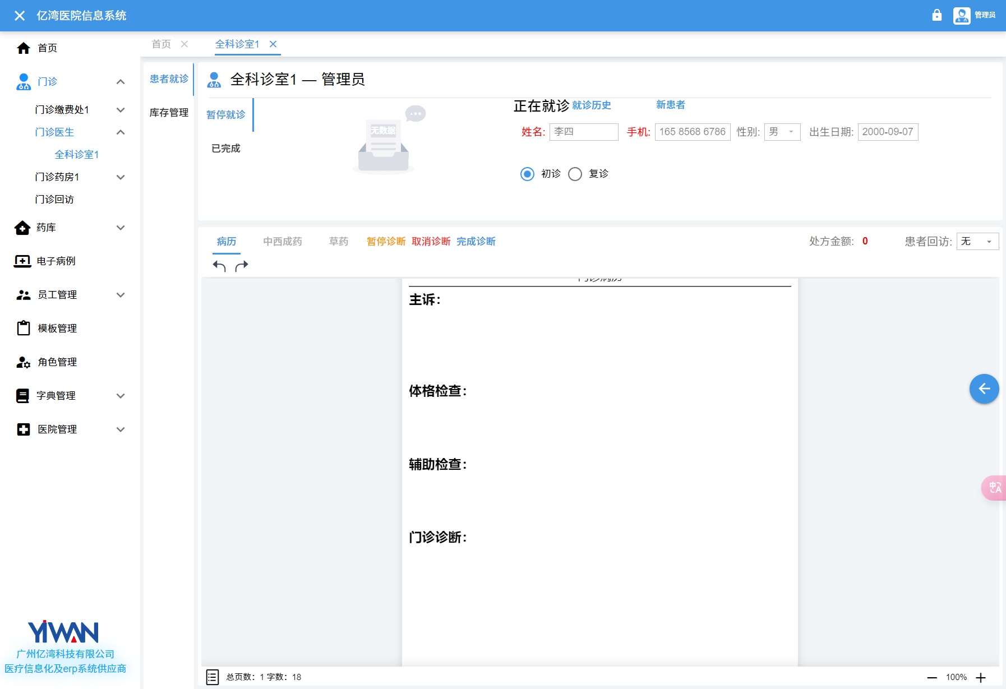The height and width of the screenshot is (689, 1006).
Task: Open the 管理员 user avatar
Action: (962, 15)
